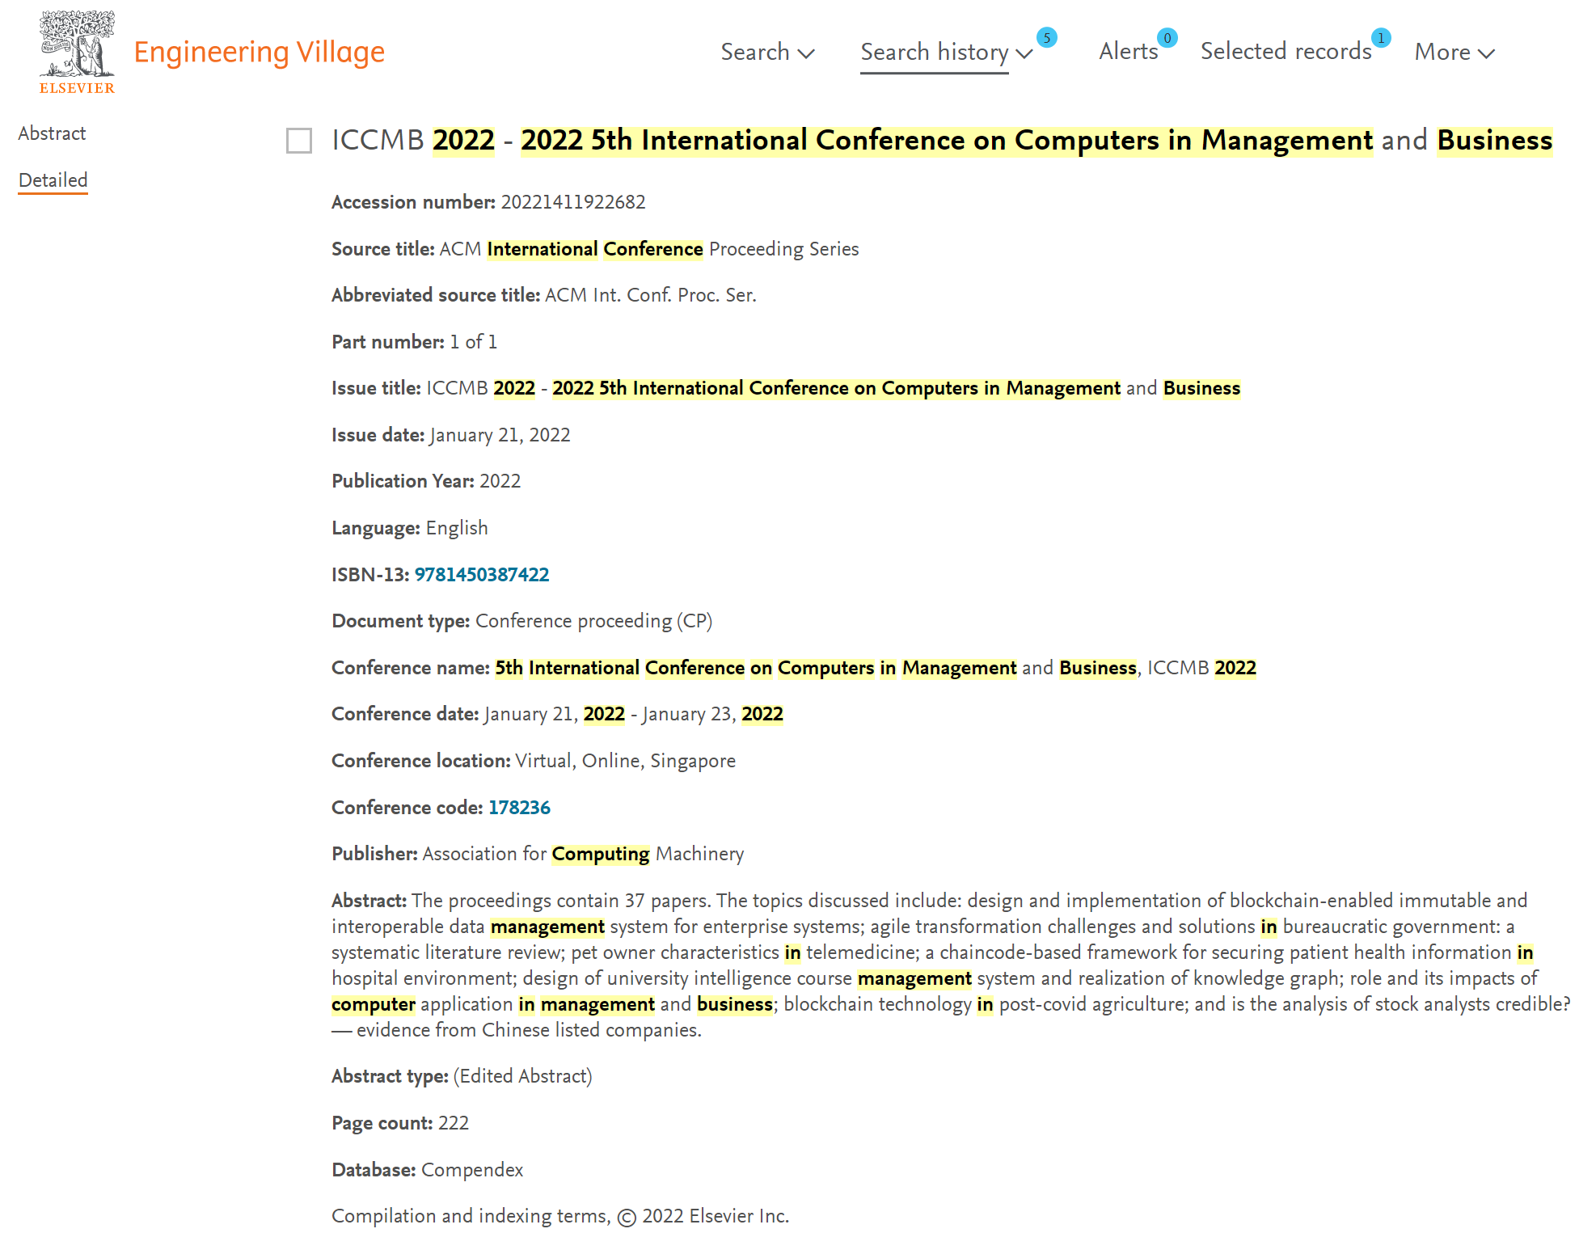Click the Conference name value
Viewport: 1579px width, 1233px height.
point(876,668)
